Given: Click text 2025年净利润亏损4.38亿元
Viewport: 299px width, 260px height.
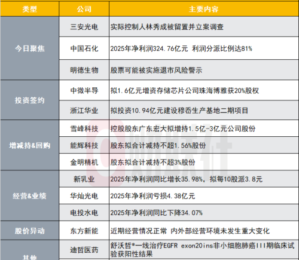Looking at the screenshot, I should [152, 196].
